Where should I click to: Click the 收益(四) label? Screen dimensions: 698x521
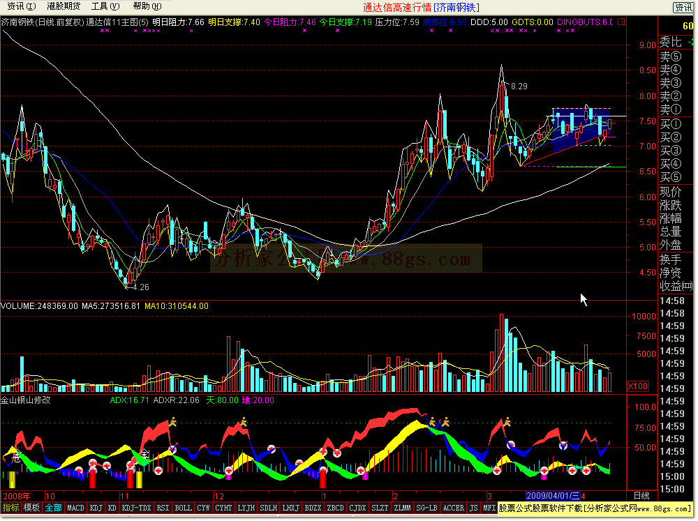676,286
